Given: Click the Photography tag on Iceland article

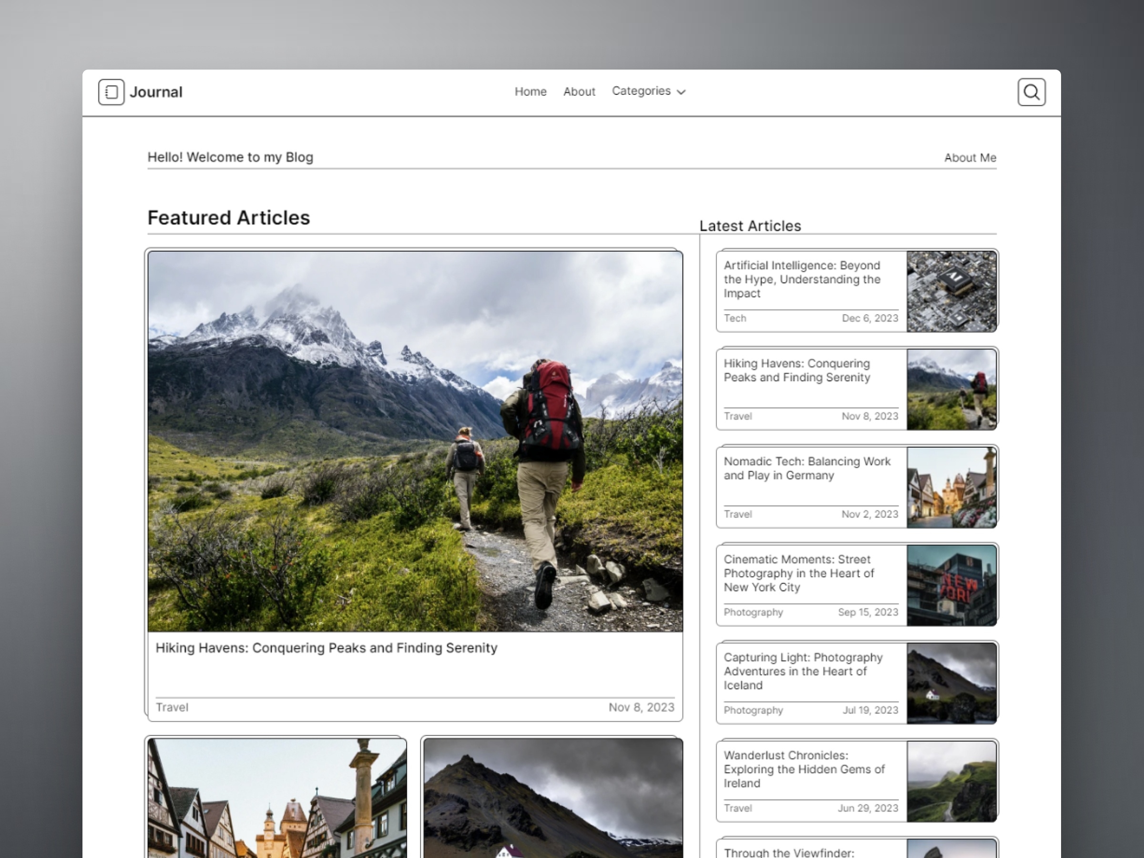Looking at the screenshot, I should (753, 711).
